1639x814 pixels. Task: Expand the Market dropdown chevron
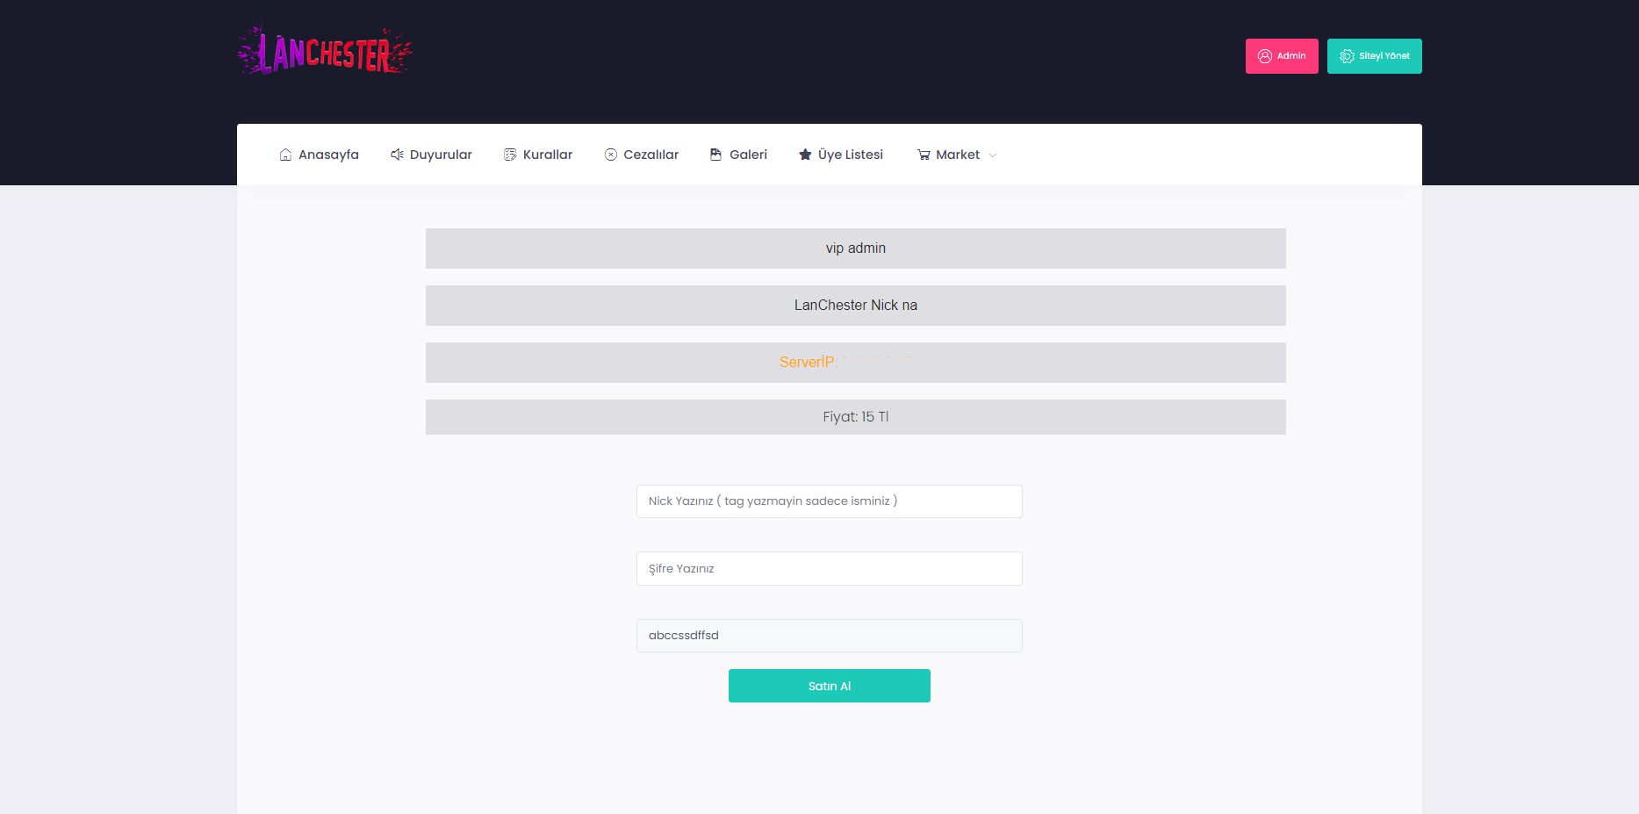pyautogui.click(x=993, y=155)
